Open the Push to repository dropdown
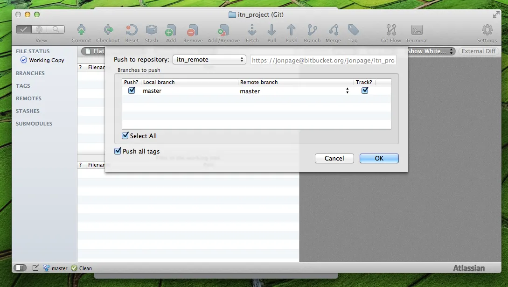The width and height of the screenshot is (508, 287). pos(209,59)
